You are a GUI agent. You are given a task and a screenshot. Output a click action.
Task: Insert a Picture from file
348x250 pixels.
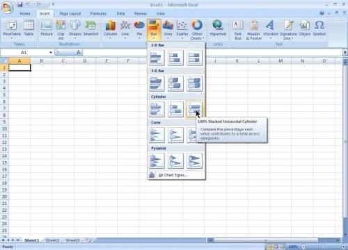click(47, 28)
